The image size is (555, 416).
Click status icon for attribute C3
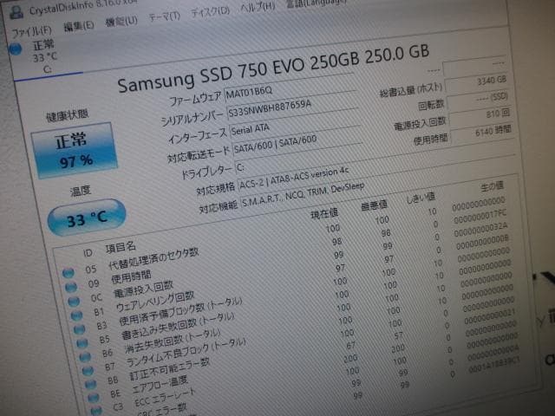coord(96,411)
